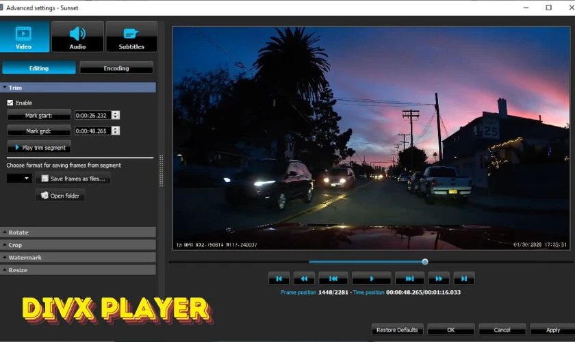Maximize the Advanced settings window
The width and height of the screenshot is (575, 342).
(x=548, y=8)
